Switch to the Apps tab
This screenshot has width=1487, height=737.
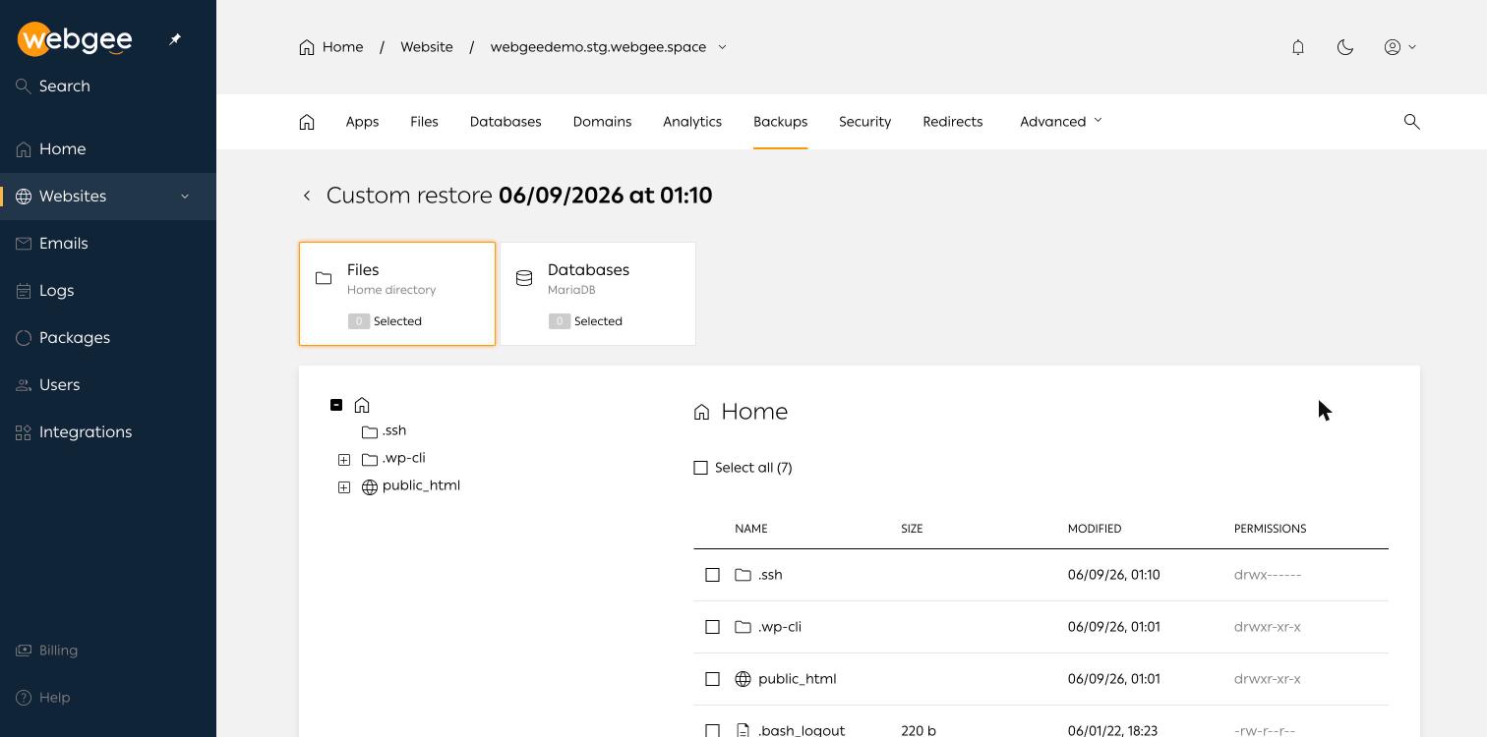362,122
